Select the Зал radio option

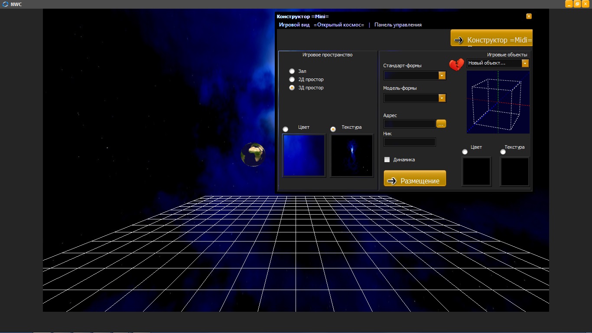[x=292, y=71]
